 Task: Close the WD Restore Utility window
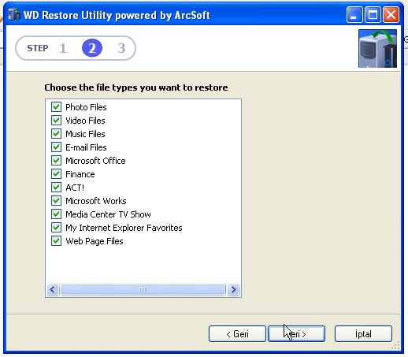click(391, 15)
